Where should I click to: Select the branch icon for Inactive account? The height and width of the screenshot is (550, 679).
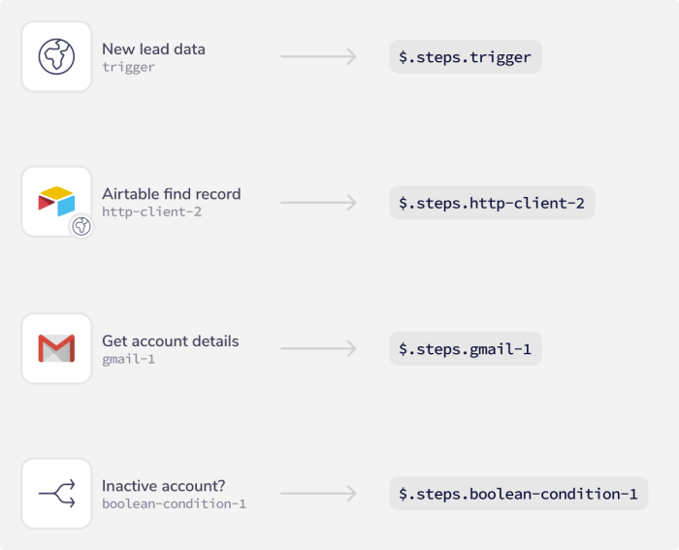(56, 494)
